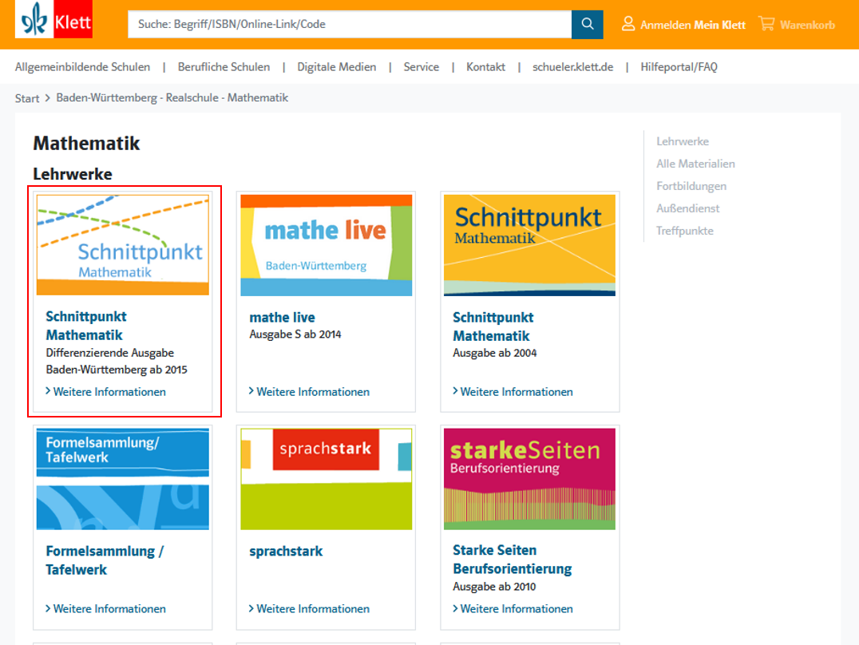
Task: Click the sprachstark title link
Action: [x=286, y=552]
